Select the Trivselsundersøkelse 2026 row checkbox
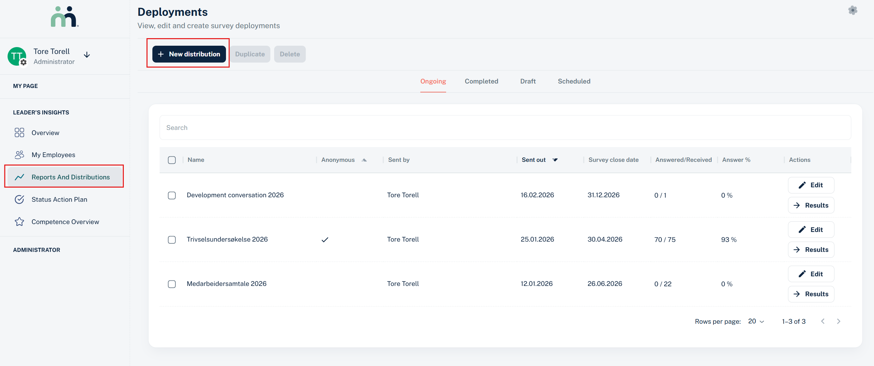The height and width of the screenshot is (366, 874). [x=172, y=240]
